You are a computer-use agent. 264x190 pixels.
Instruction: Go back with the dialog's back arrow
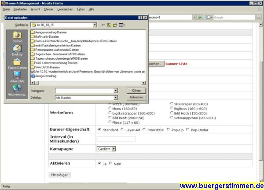pos(103,25)
